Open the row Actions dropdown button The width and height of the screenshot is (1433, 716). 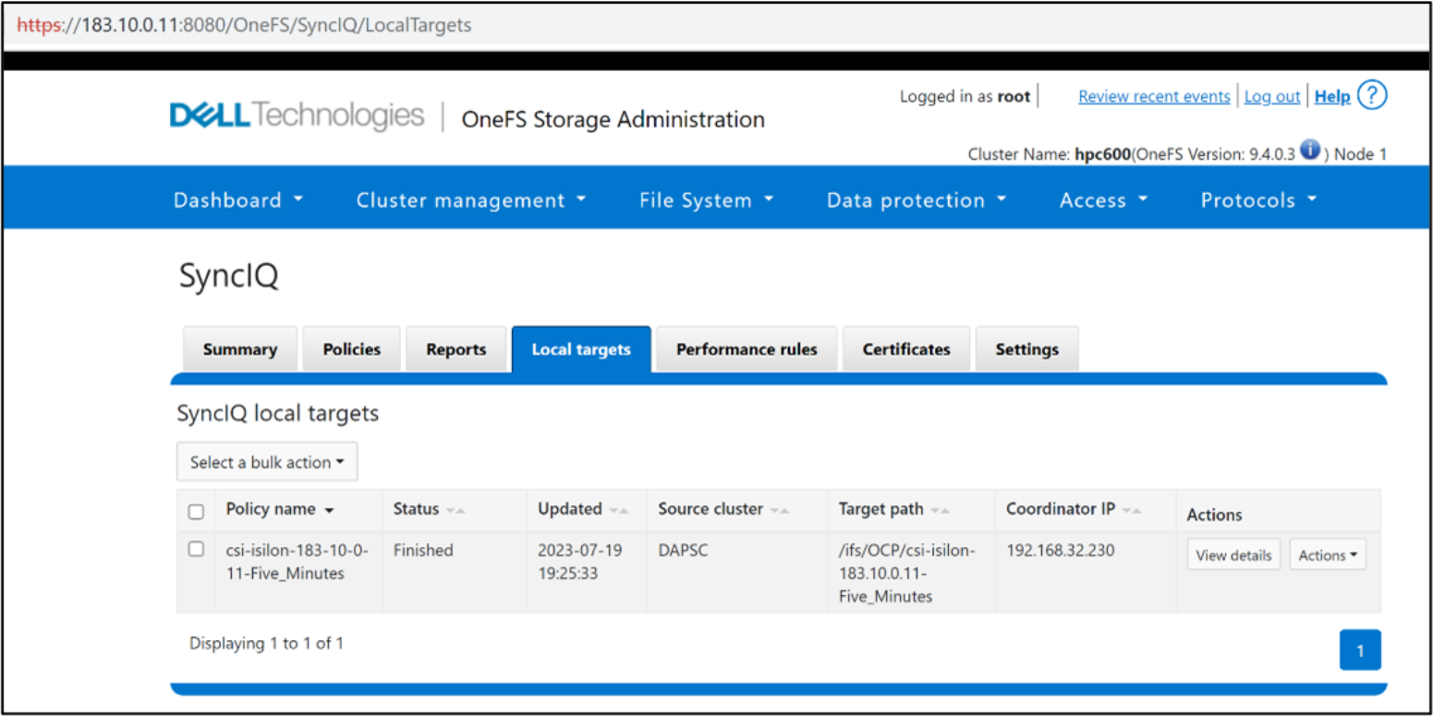tap(1328, 555)
